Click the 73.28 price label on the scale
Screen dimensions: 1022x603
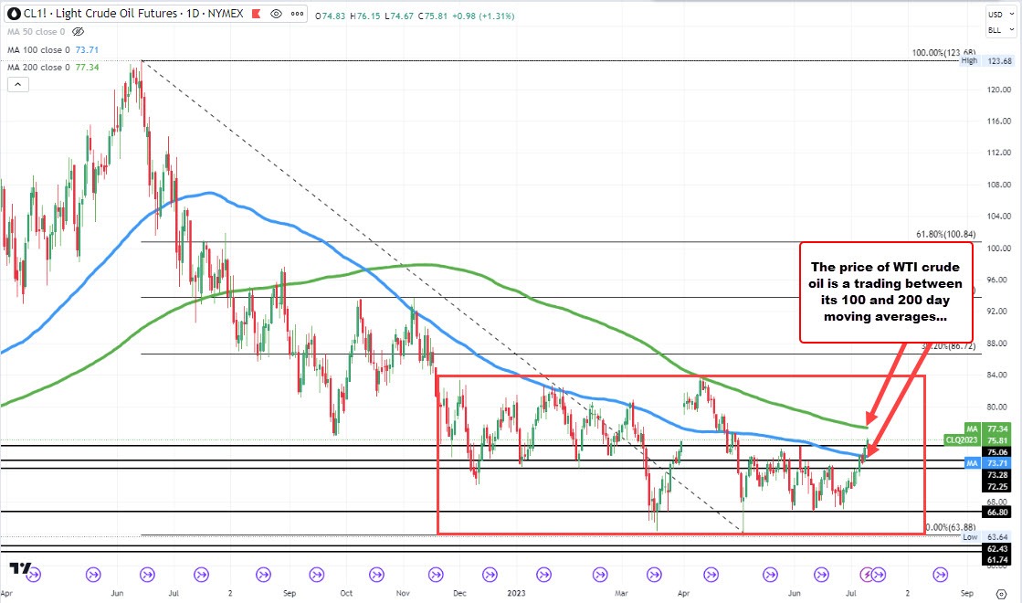(x=997, y=475)
